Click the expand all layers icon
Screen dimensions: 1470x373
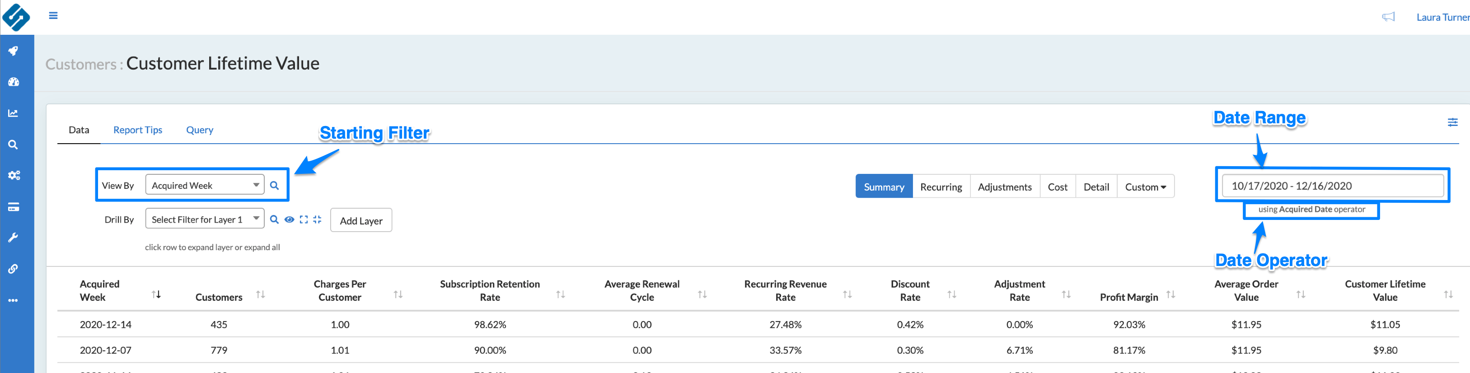coord(304,219)
